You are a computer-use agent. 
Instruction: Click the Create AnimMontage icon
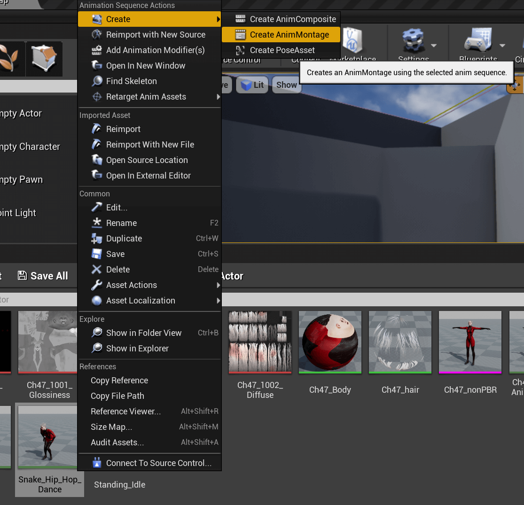coord(240,35)
